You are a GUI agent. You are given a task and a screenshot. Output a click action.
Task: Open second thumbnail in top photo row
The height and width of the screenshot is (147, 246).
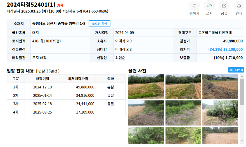pyautogui.click(x=183, y=86)
